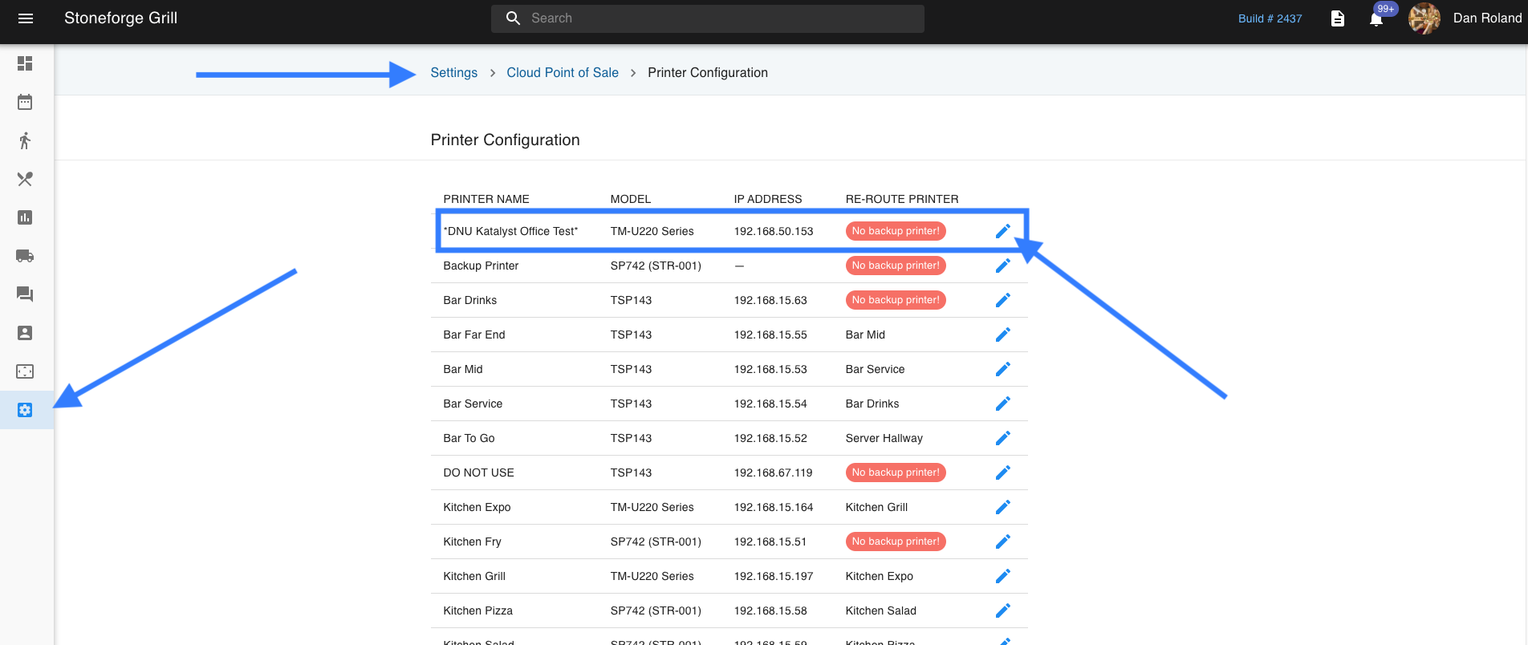Edit the DNU Katalyst Office Test printer
The width and height of the screenshot is (1528, 645).
pos(1002,231)
